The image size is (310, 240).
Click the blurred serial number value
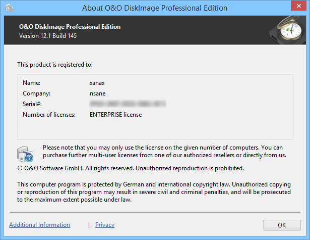(128, 104)
